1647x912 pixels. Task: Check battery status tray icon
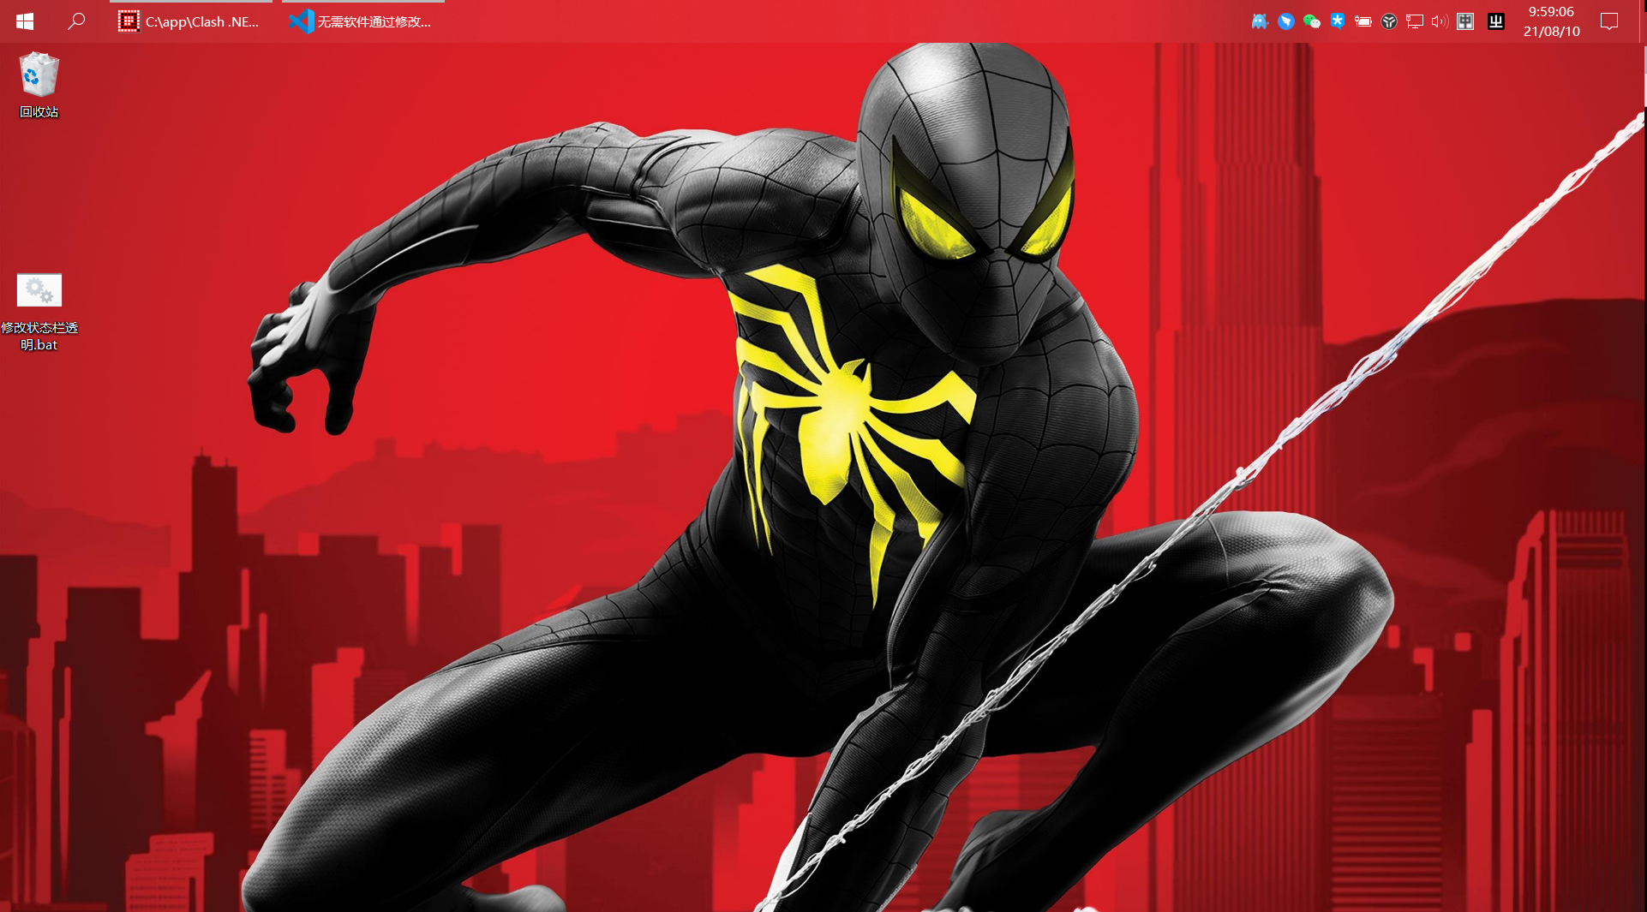[x=1363, y=21]
